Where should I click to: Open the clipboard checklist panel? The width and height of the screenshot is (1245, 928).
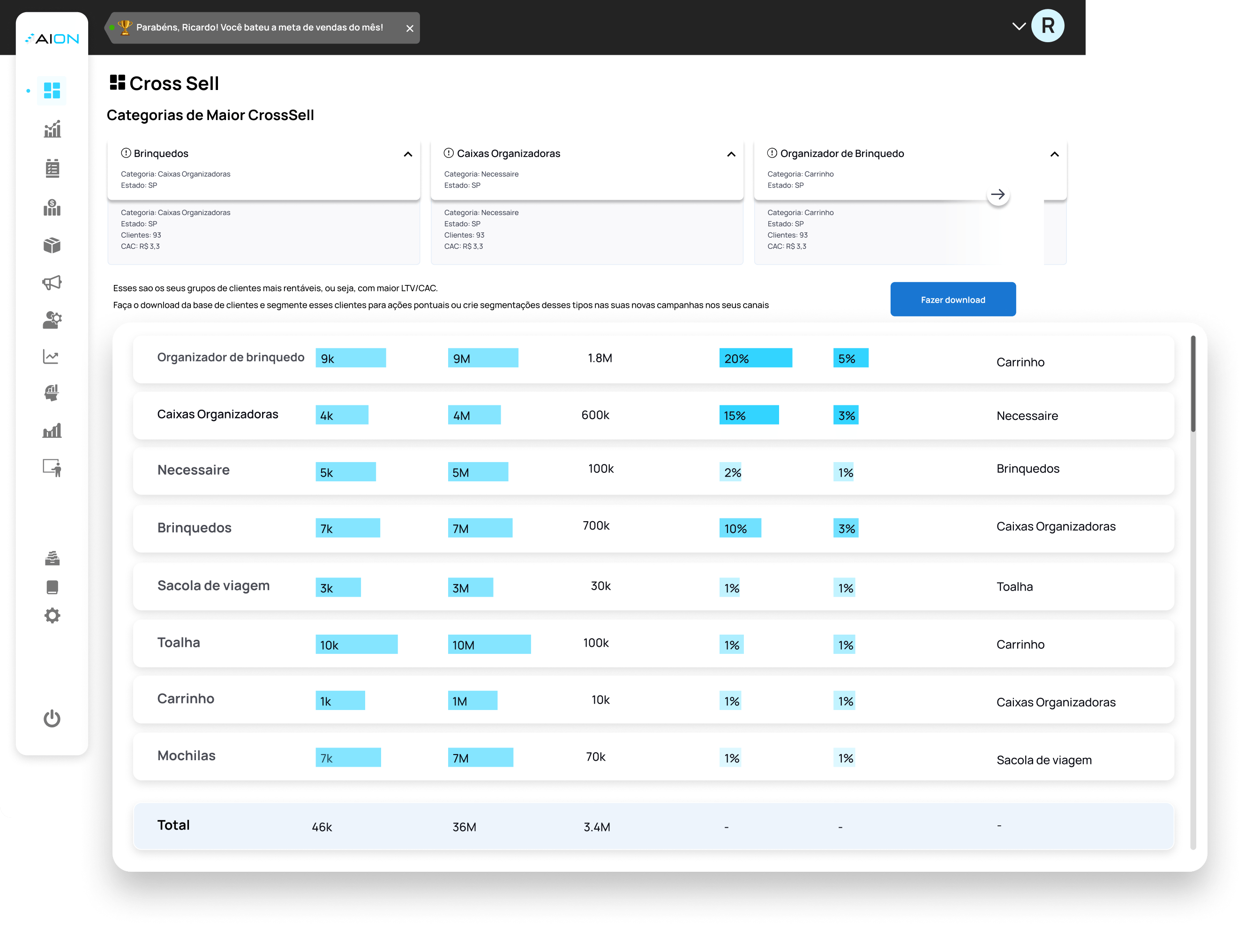(52, 168)
